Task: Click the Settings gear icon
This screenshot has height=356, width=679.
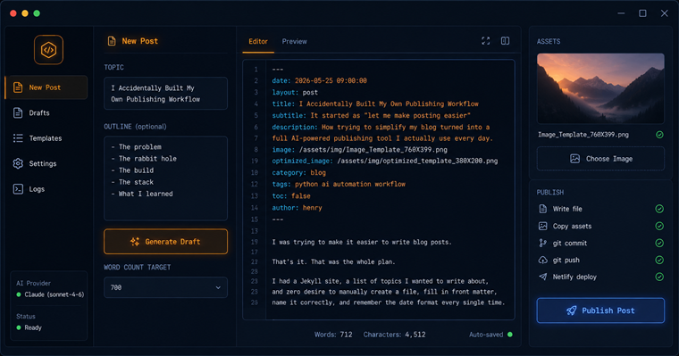Action: click(x=18, y=163)
